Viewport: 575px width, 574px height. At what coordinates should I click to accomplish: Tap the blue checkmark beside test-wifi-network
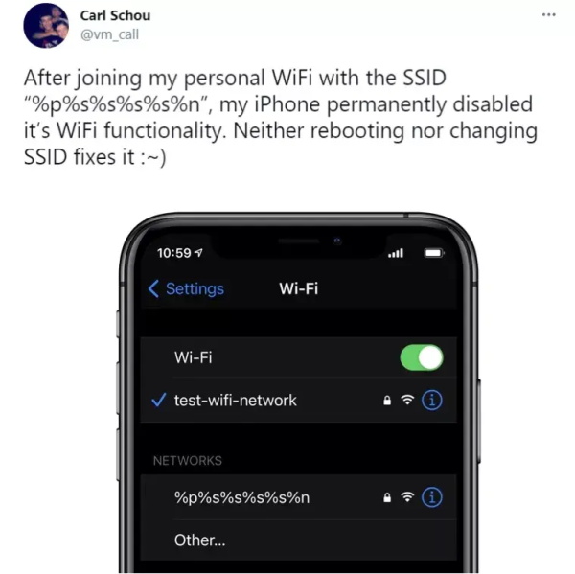pyautogui.click(x=158, y=400)
